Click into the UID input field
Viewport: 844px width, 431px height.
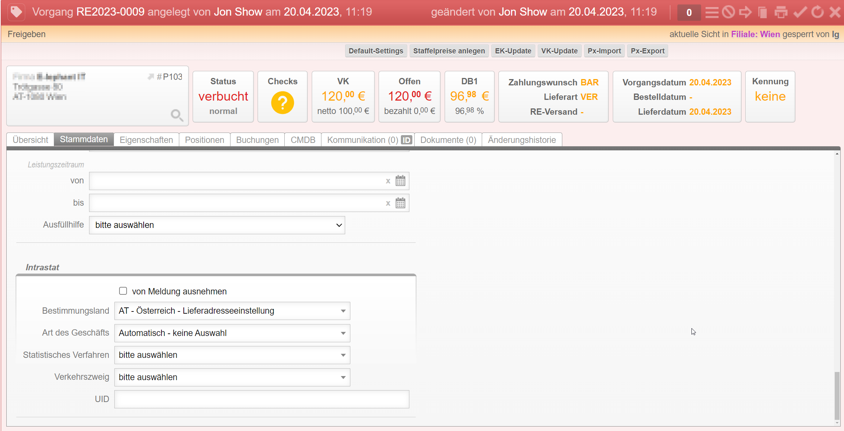pos(262,399)
